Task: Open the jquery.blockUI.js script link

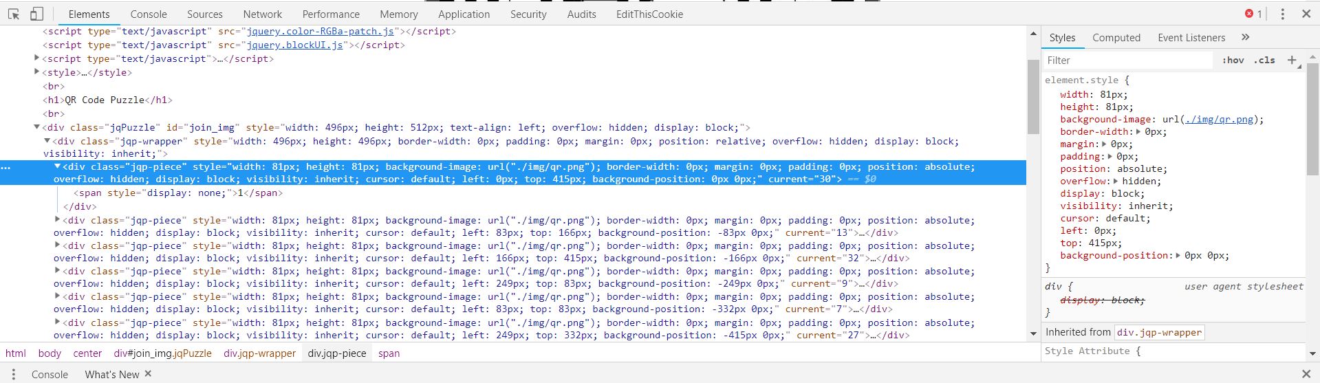Action: point(294,45)
